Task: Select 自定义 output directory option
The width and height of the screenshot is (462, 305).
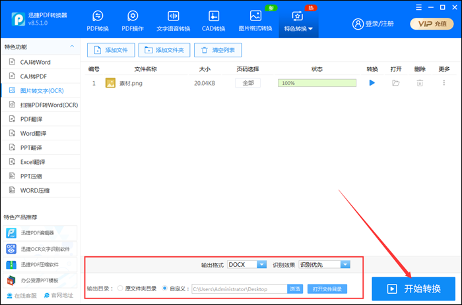Action: click(164, 289)
